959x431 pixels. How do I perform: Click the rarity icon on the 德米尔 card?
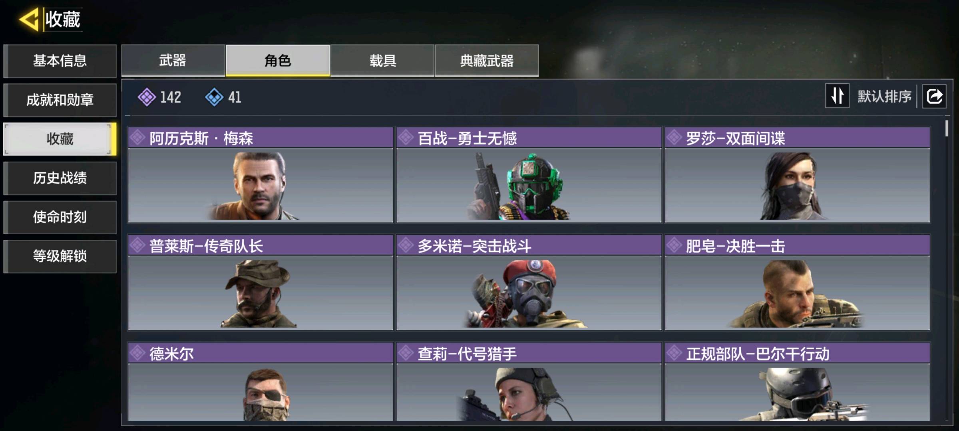tap(137, 353)
